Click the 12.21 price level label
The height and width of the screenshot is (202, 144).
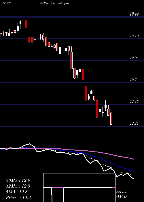[134, 124]
